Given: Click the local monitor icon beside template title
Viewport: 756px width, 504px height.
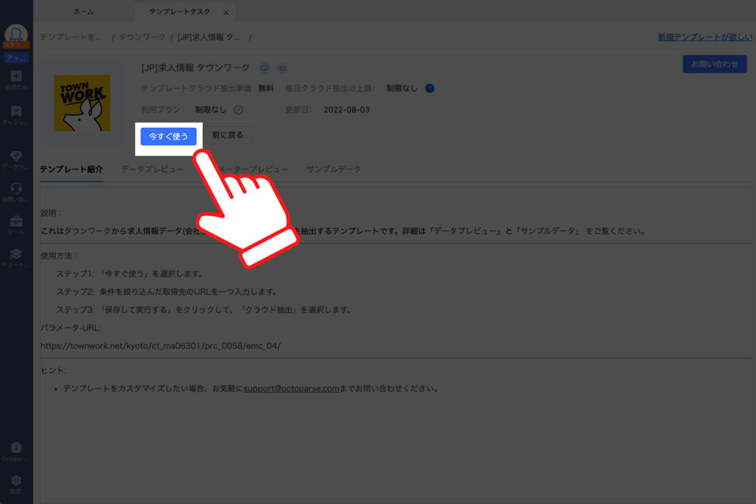Looking at the screenshot, I should tap(264, 68).
